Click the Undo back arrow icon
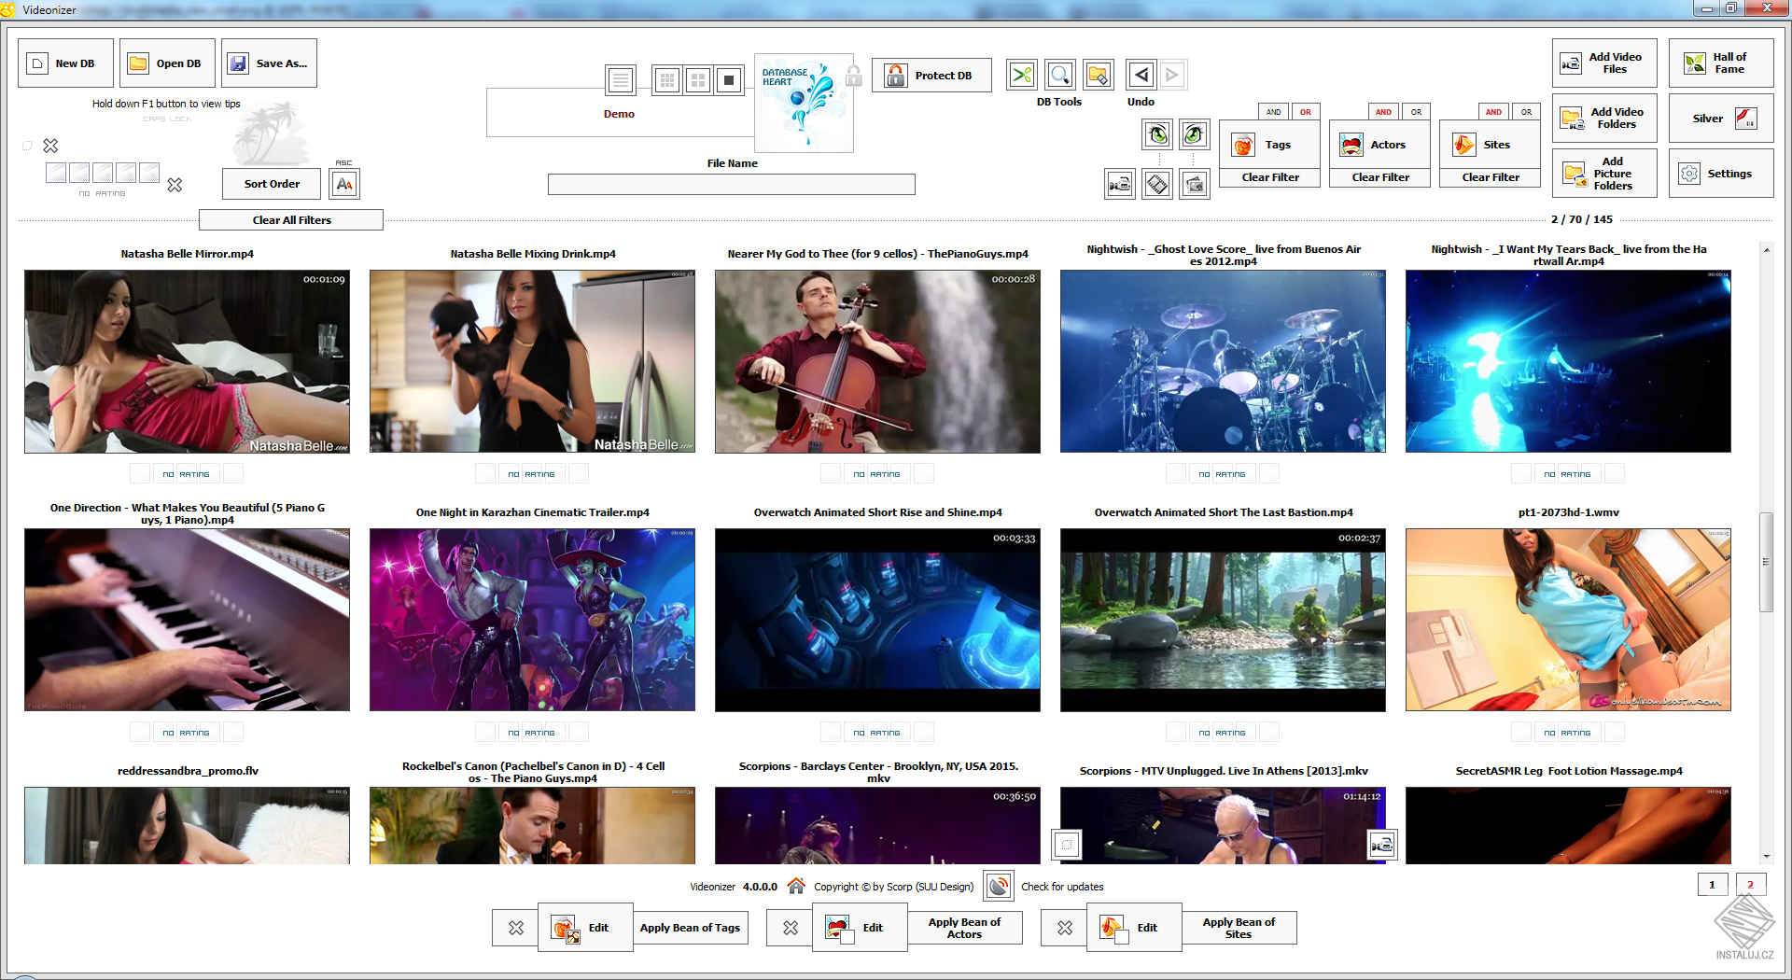This screenshot has height=980, width=1792. pos(1140,75)
